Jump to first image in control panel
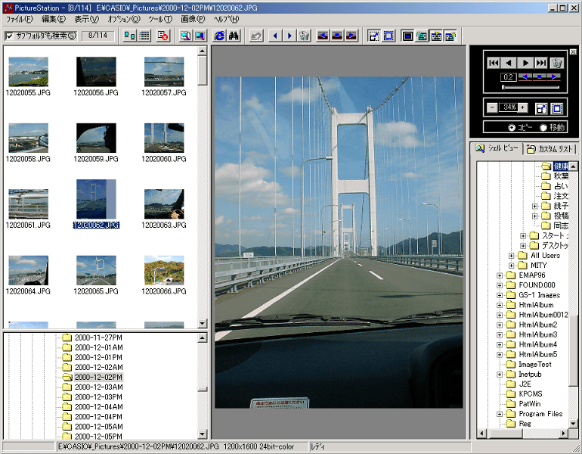Image resolution: width=582 pixels, height=454 pixels. 494,63
